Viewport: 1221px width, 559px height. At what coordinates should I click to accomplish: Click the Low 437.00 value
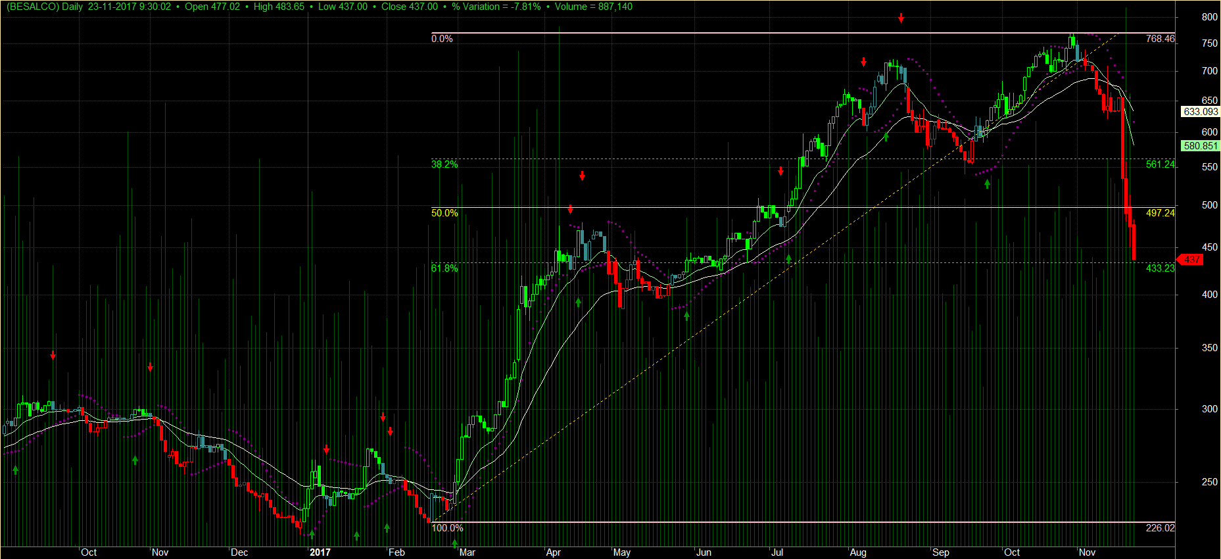(343, 7)
